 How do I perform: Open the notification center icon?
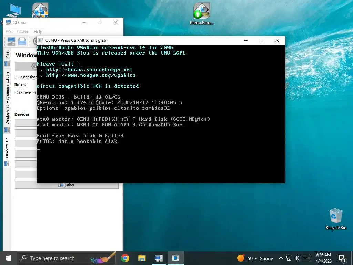[342, 258]
